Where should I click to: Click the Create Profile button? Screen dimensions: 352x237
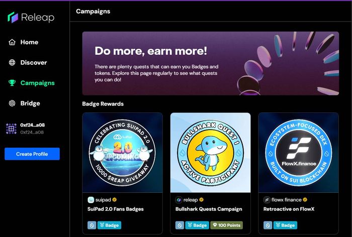tap(32, 154)
